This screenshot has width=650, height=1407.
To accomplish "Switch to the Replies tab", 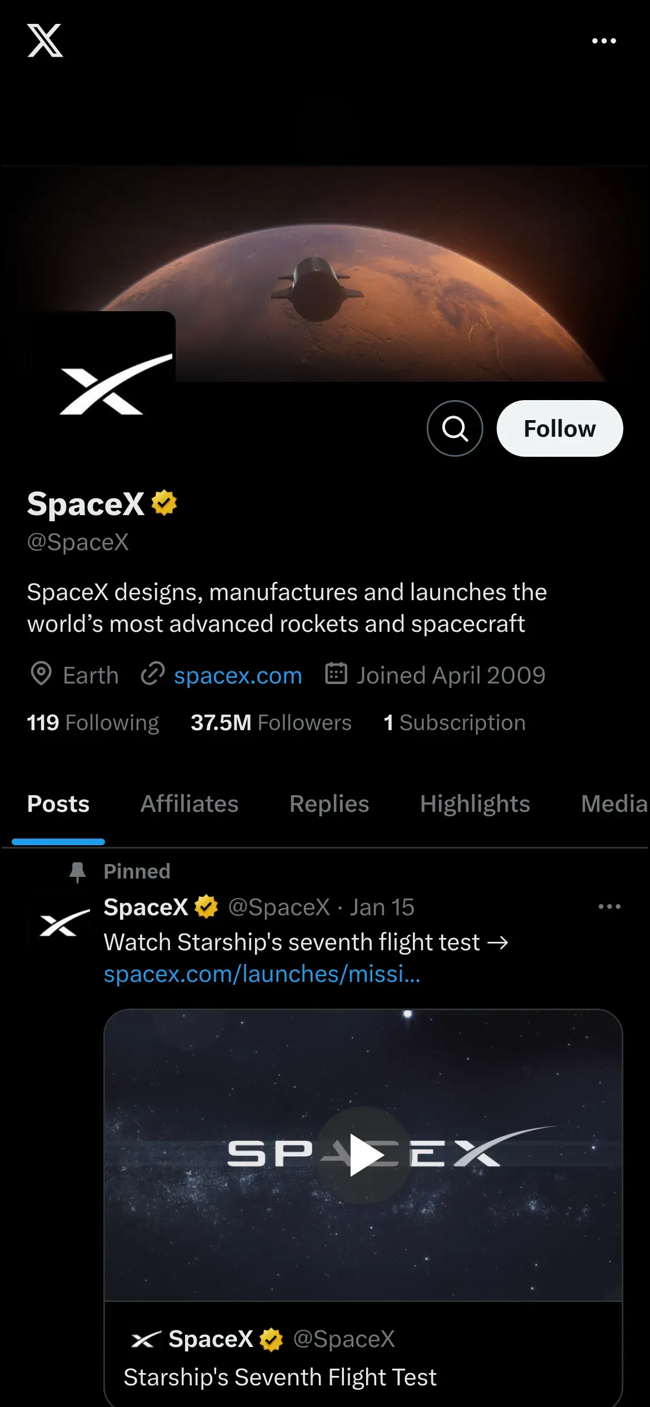I will tap(329, 804).
